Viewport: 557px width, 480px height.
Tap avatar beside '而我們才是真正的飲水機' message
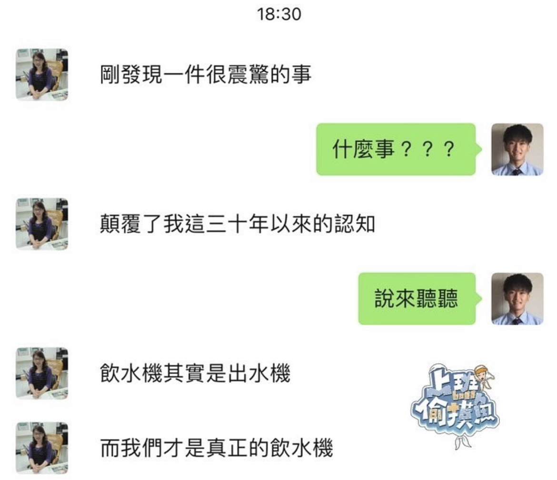pos(42,448)
